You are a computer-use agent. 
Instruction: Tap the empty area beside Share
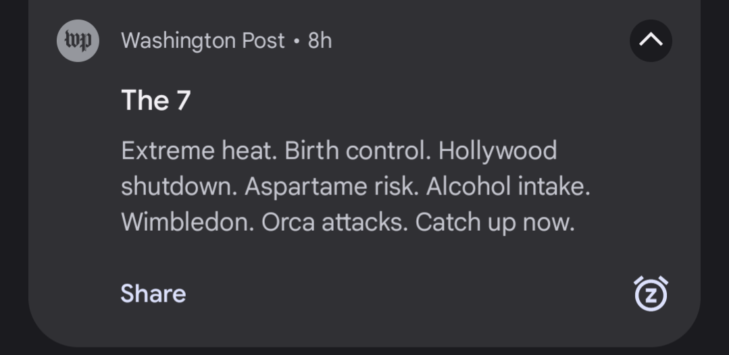[409, 294]
